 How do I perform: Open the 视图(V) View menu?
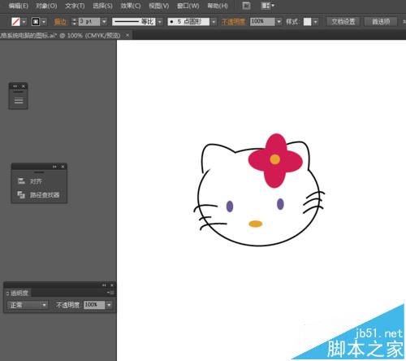(159, 6)
